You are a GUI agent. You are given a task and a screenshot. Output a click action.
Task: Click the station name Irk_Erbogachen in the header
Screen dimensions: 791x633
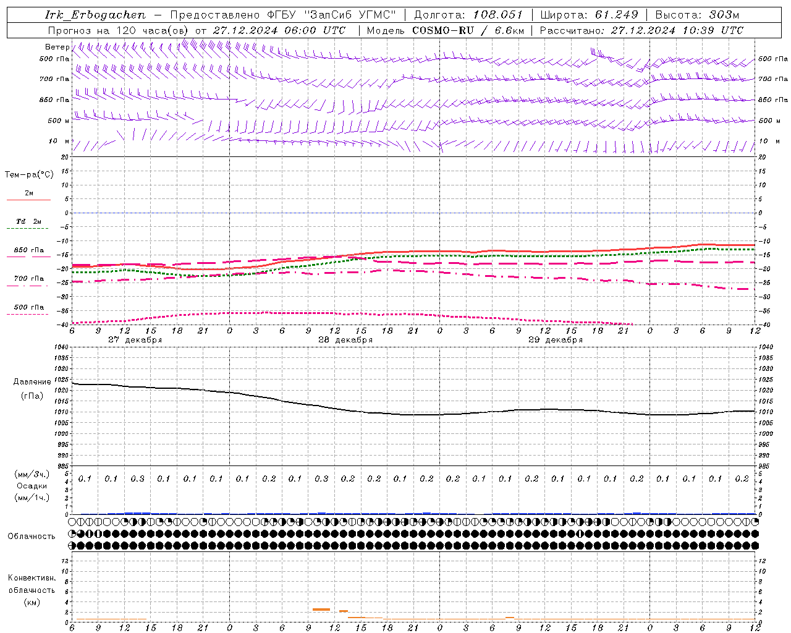pos(95,15)
